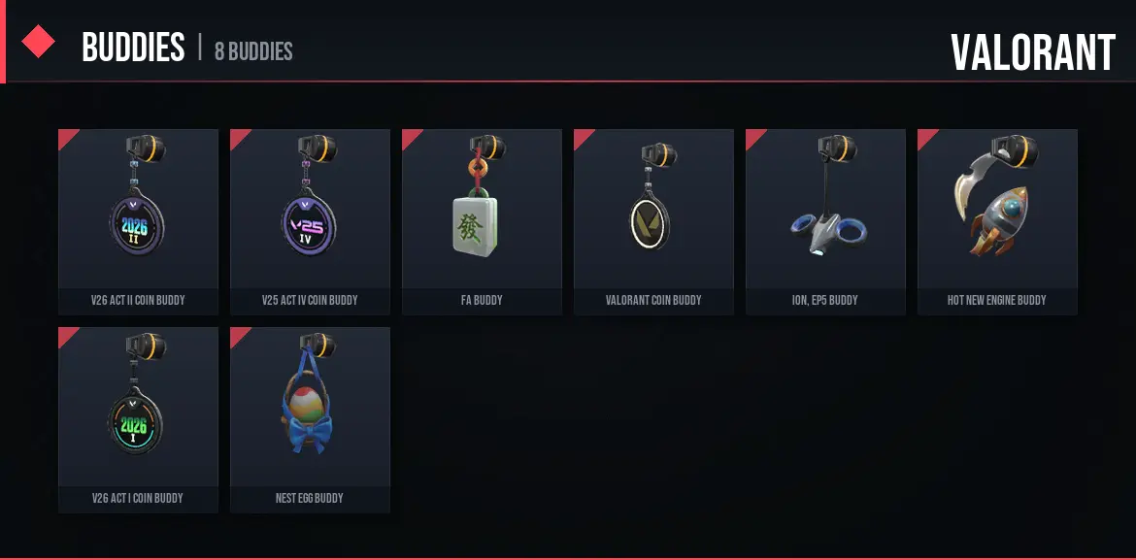1136x560 pixels.
Task: Select the Nest Egg basket buddy image
Action: click(305, 412)
